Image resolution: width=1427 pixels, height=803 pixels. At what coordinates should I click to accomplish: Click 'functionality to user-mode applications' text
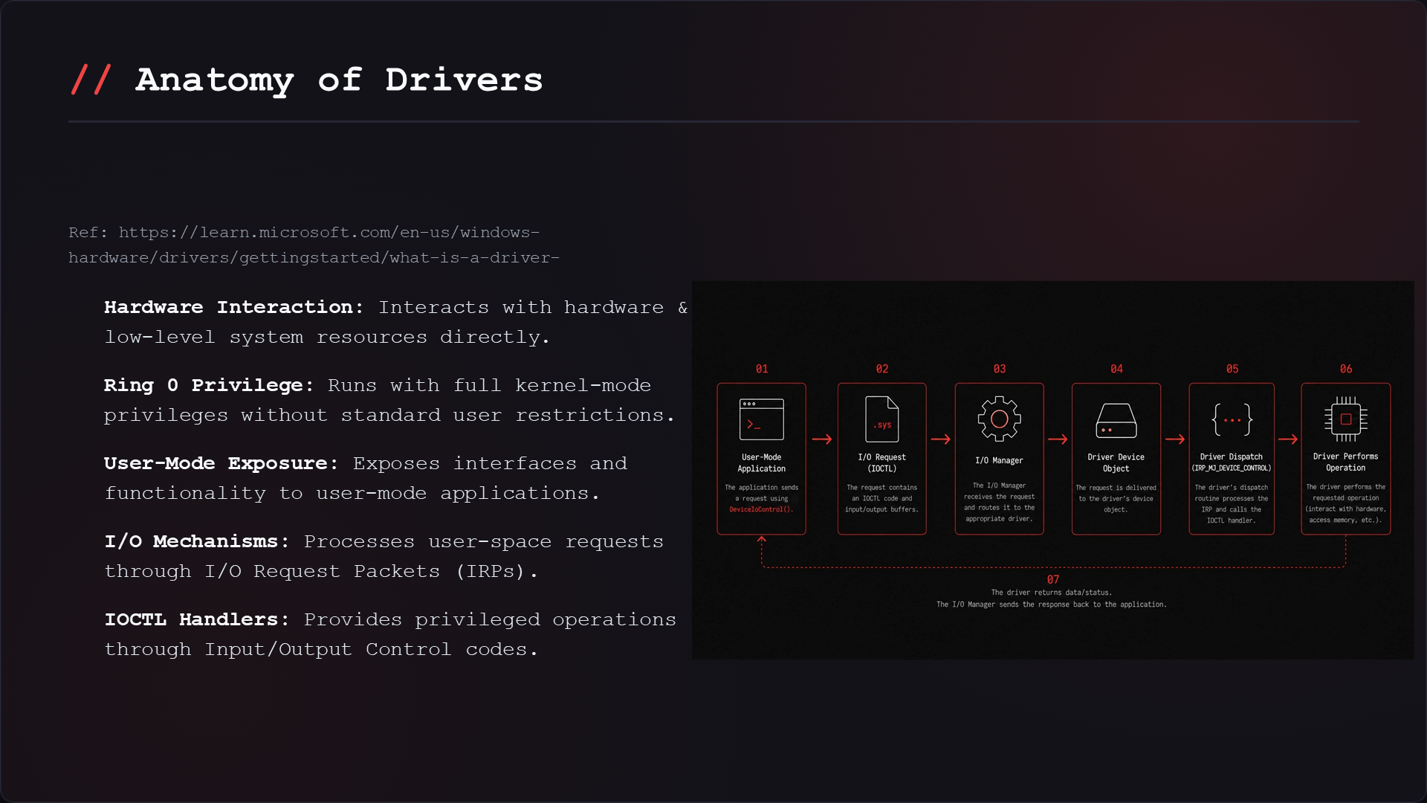point(352,493)
